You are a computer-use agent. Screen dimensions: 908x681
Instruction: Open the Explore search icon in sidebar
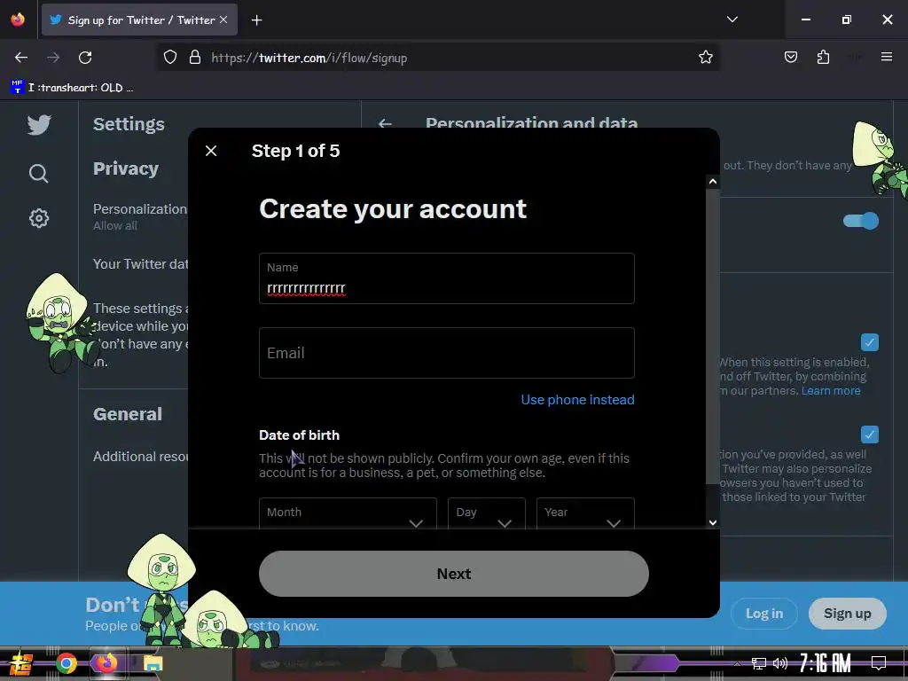[39, 173]
